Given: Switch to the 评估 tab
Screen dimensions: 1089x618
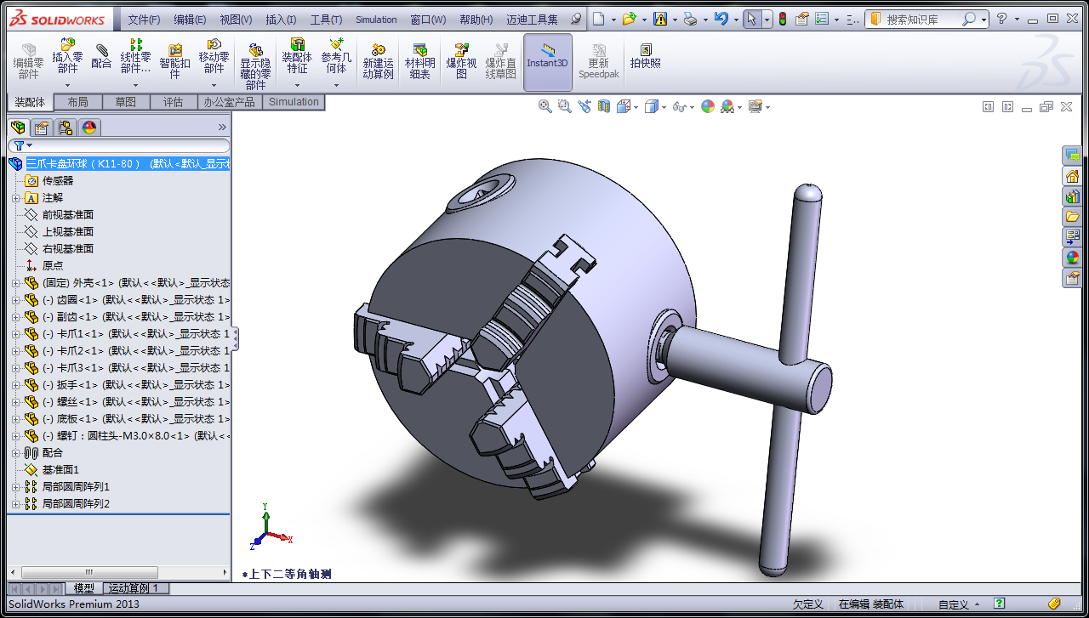Looking at the screenshot, I should (173, 102).
